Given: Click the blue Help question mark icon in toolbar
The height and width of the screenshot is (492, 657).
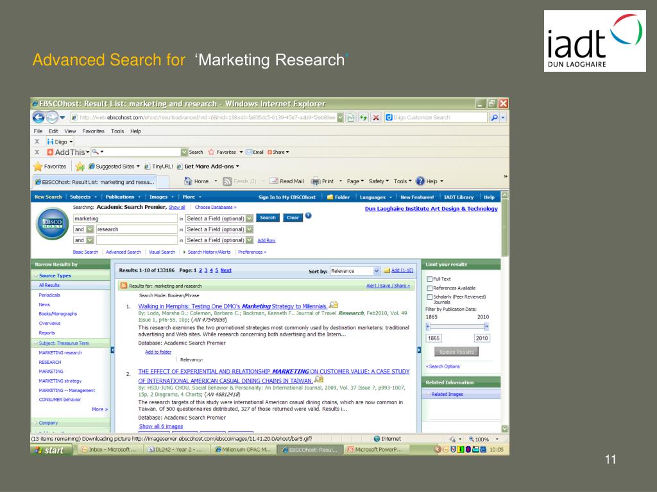Looking at the screenshot, I should [x=420, y=181].
